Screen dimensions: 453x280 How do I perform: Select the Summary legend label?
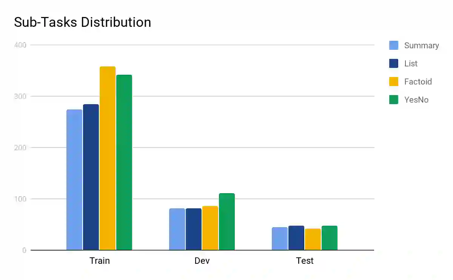coord(421,46)
